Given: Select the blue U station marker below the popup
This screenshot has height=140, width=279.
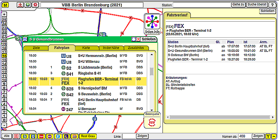Looking at the screenshot, I should 95,119.
